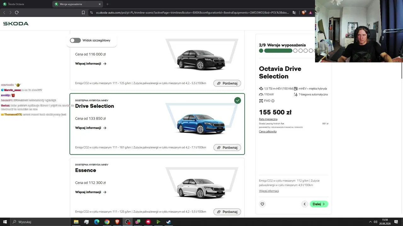The height and width of the screenshot is (226, 403).
Task: Click the Dalej button to continue
Action: click(319, 204)
